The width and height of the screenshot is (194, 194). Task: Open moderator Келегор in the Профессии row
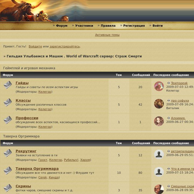point(45,127)
